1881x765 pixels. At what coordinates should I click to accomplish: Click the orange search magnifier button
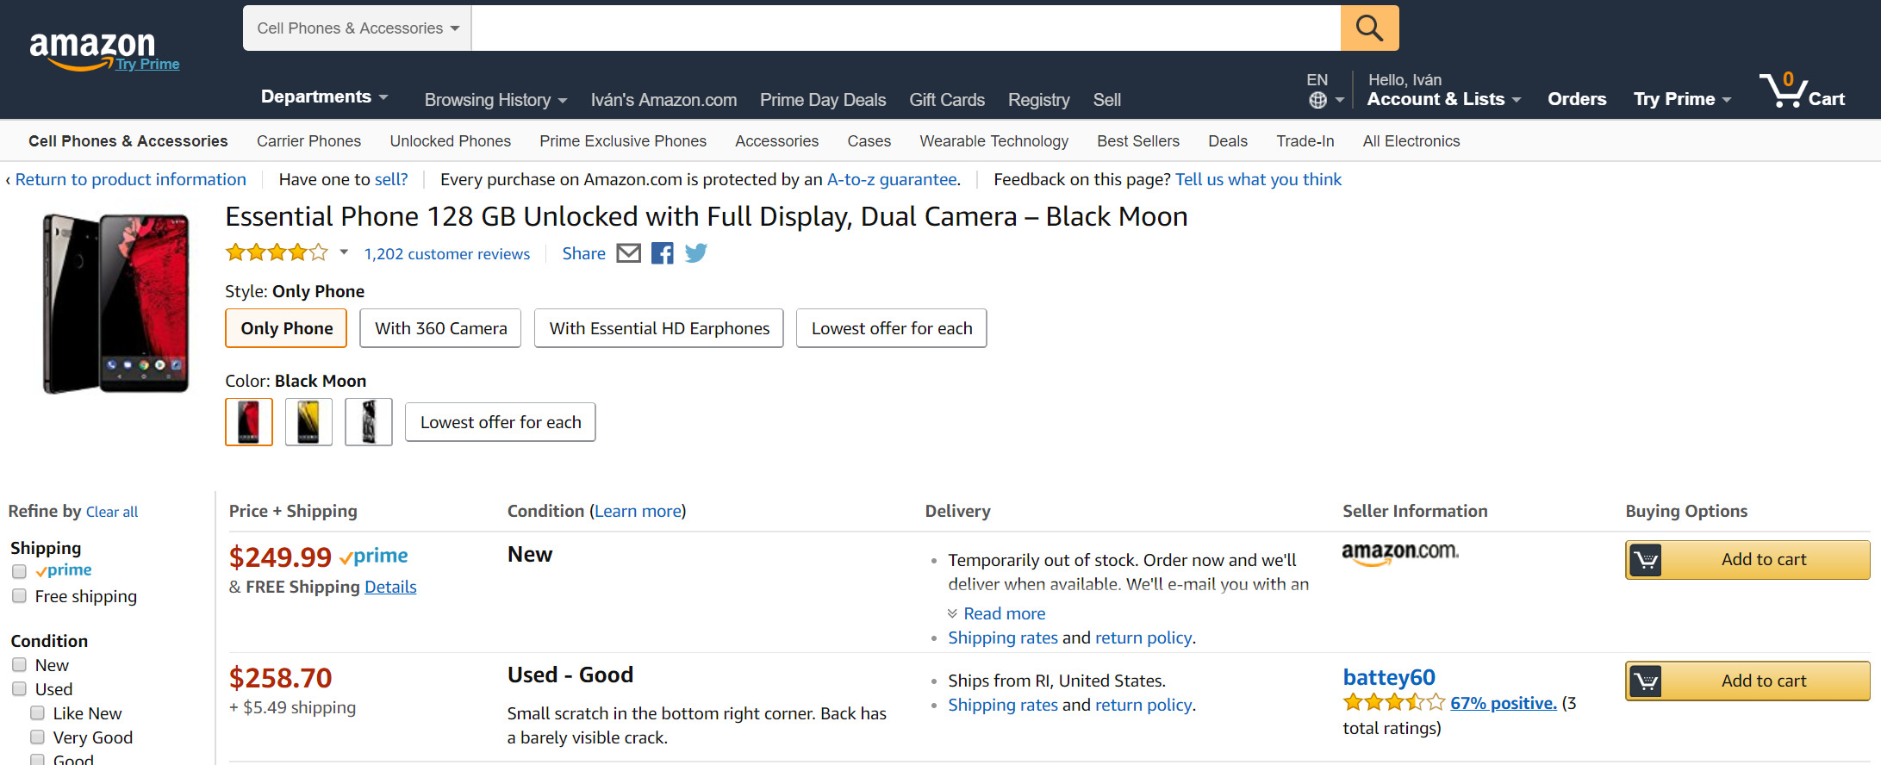pyautogui.click(x=1369, y=28)
